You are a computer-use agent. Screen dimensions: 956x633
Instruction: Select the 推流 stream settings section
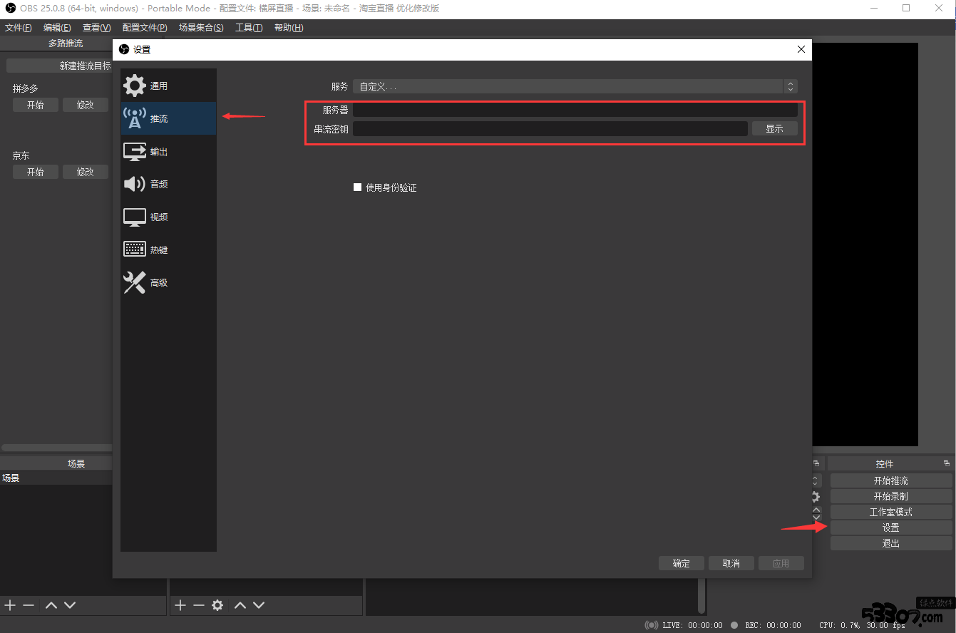click(168, 118)
